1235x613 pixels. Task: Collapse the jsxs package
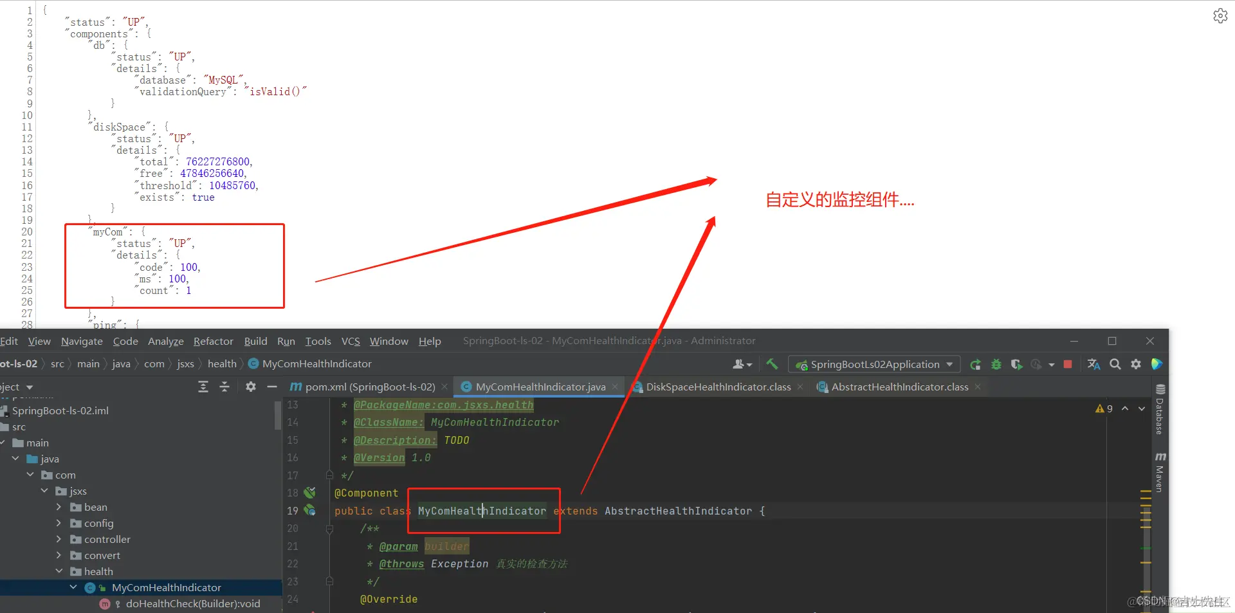[x=44, y=491]
